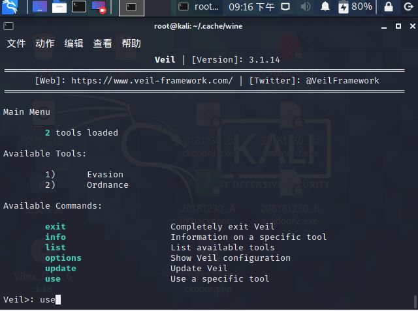The width and height of the screenshot is (418, 311).
Task: Click the screen recorder icon in the panel
Action: click(x=99, y=7)
